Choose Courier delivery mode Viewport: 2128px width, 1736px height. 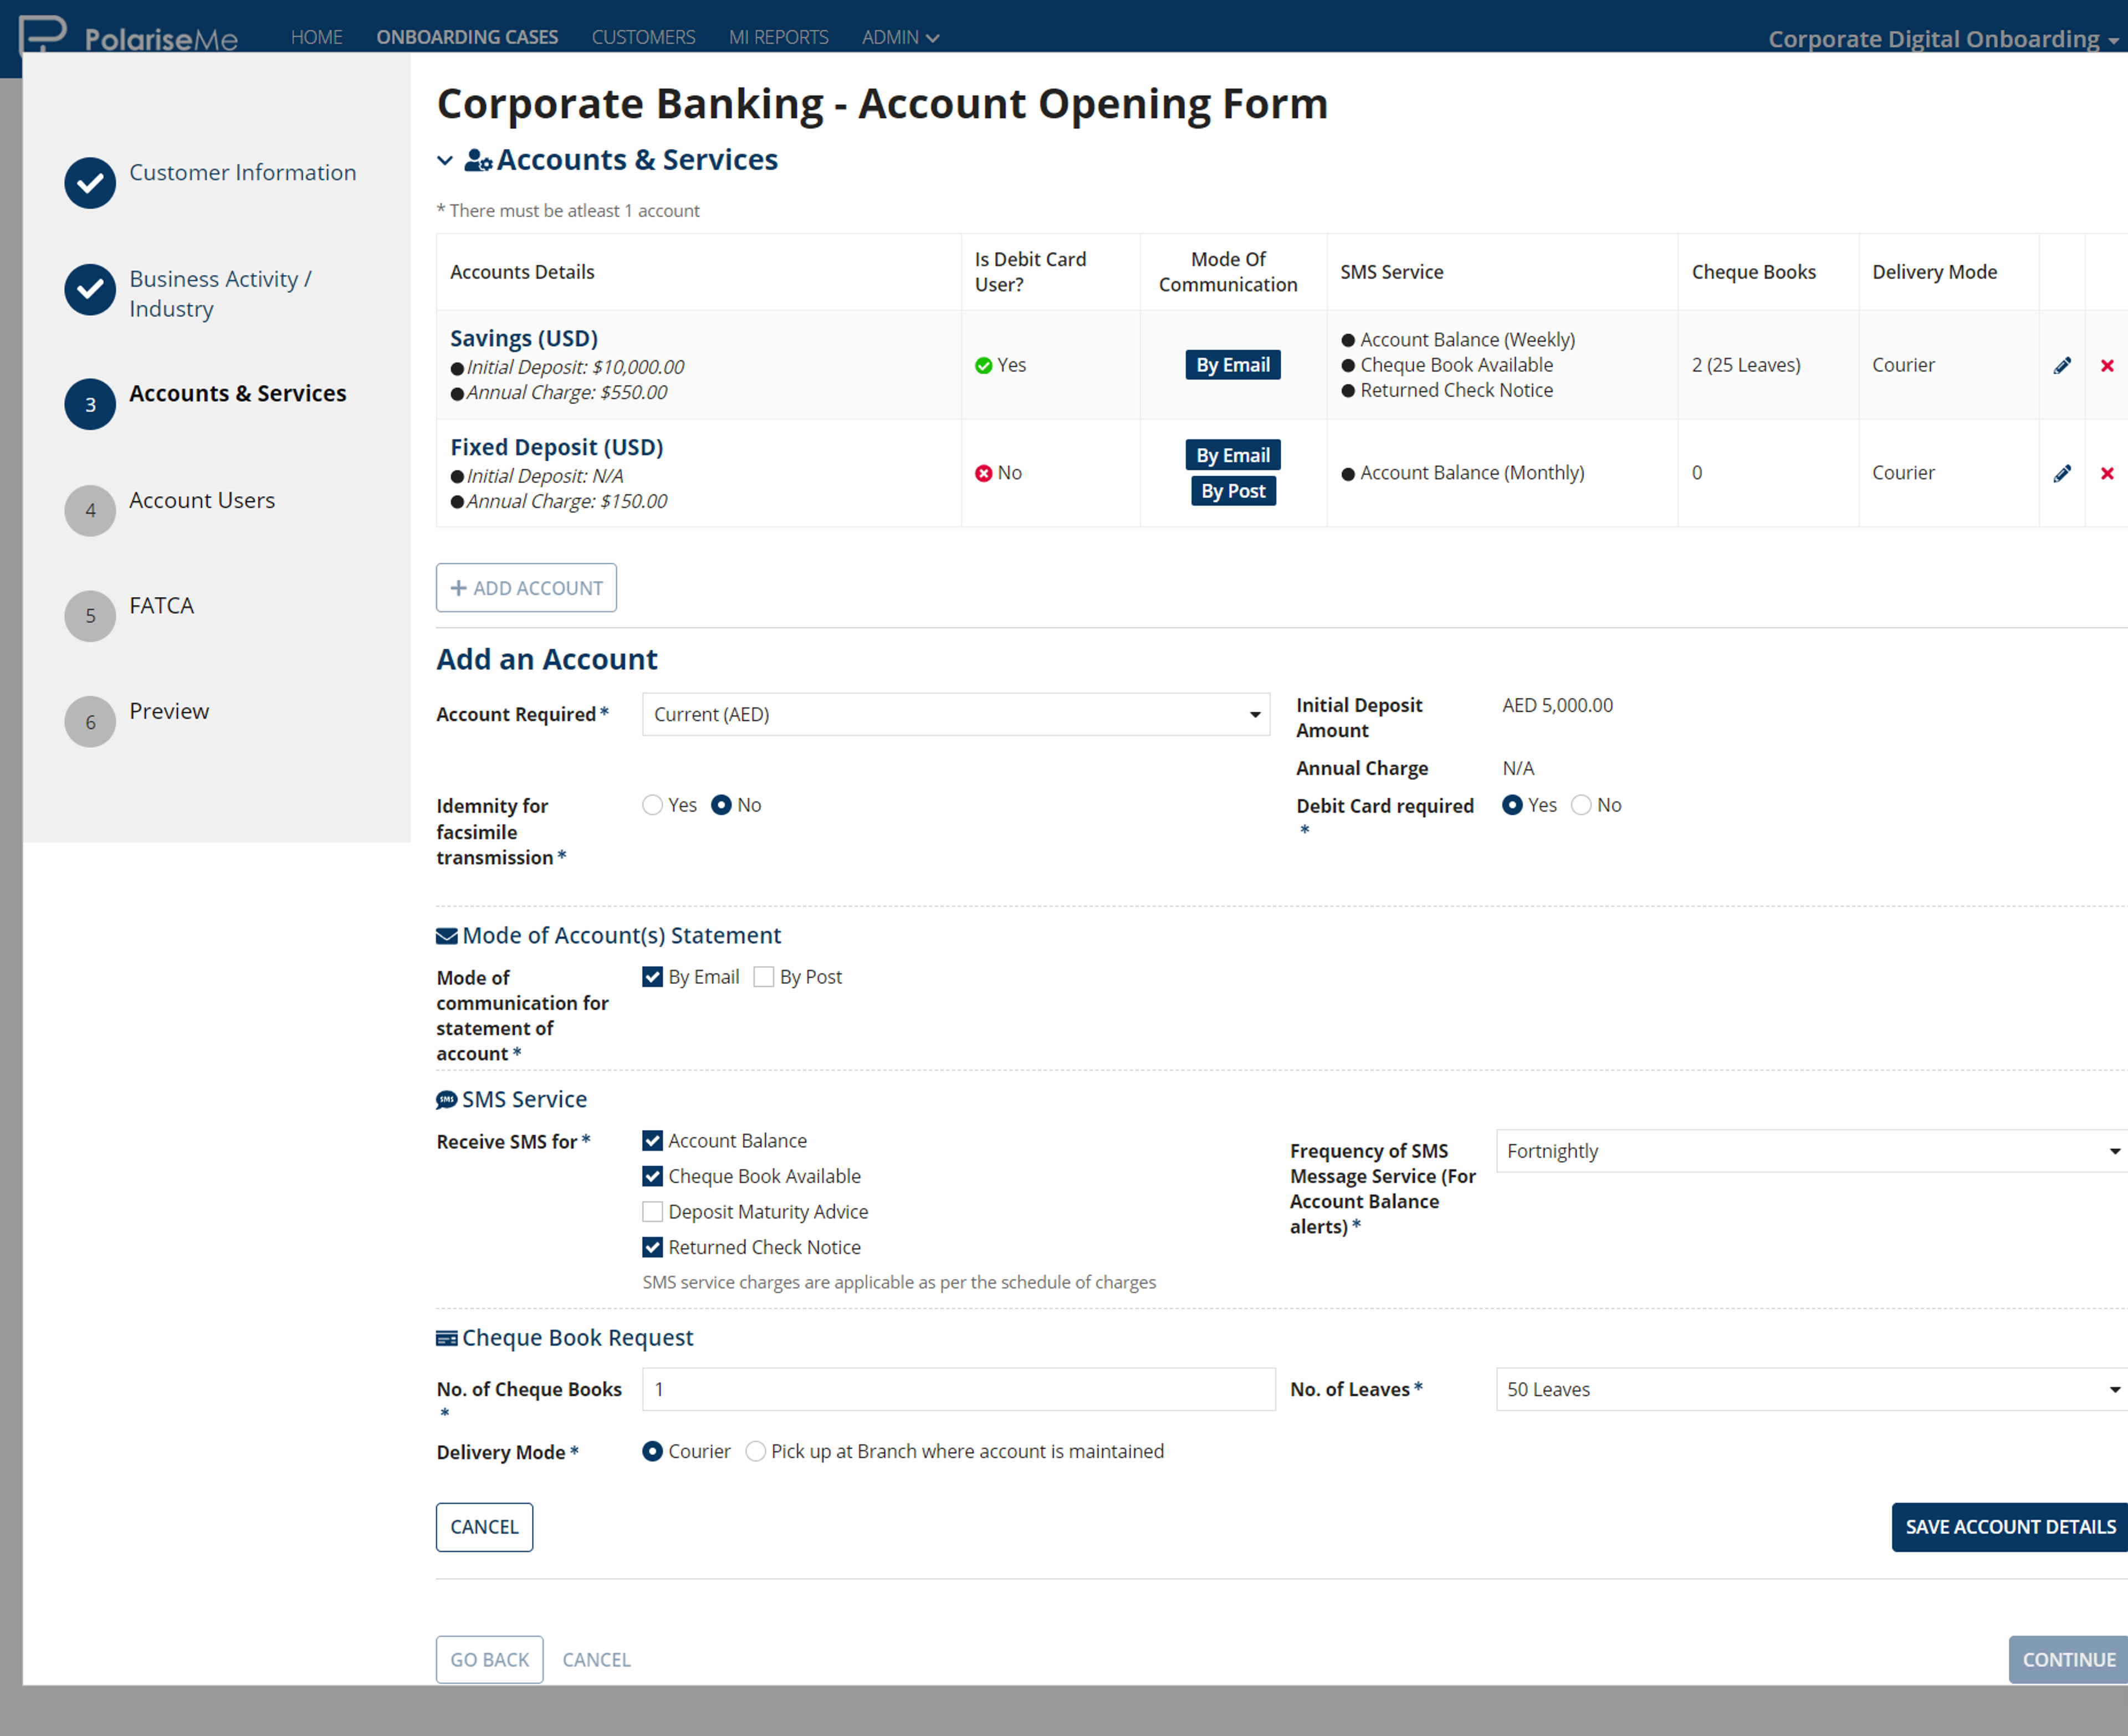click(652, 1451)
